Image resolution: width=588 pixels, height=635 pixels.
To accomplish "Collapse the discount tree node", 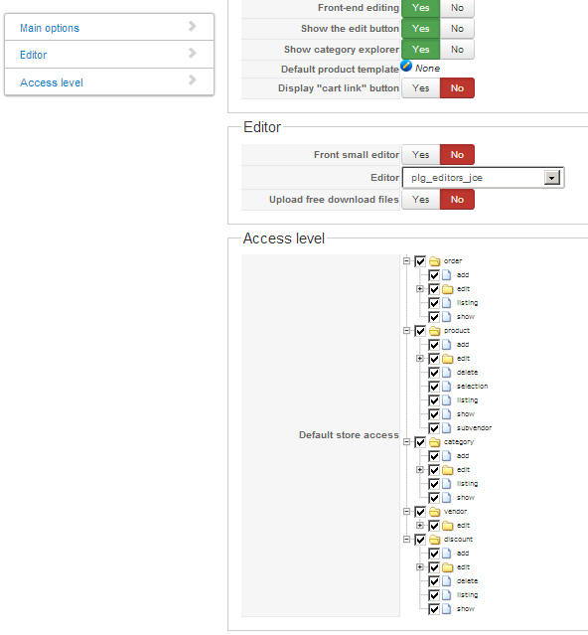I will (x=406, y=539).
